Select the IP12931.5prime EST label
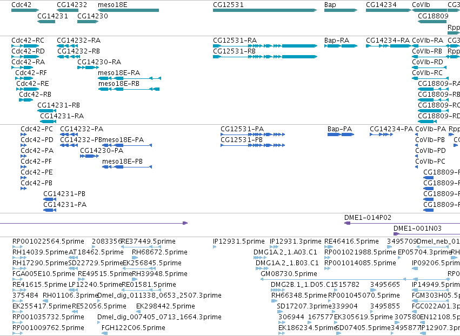The image size is (460, 336). coord(238,241)
